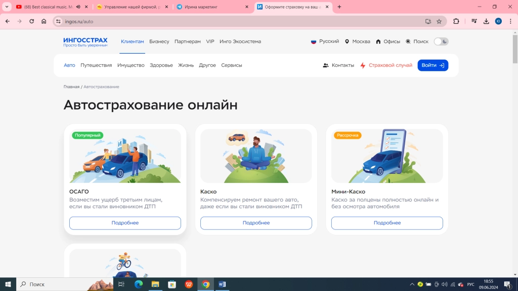Switch to the Бизнесу section
The width and height of the screenshot is (518, 291).
click(159, 41)
